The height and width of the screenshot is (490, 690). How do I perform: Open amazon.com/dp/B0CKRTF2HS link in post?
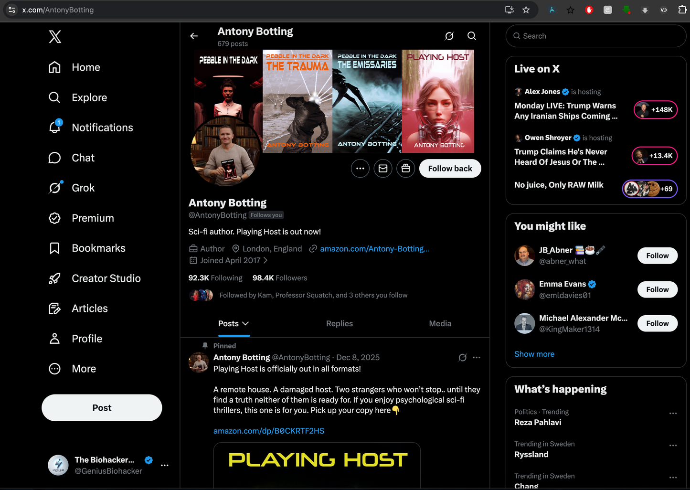pos(269,431)
